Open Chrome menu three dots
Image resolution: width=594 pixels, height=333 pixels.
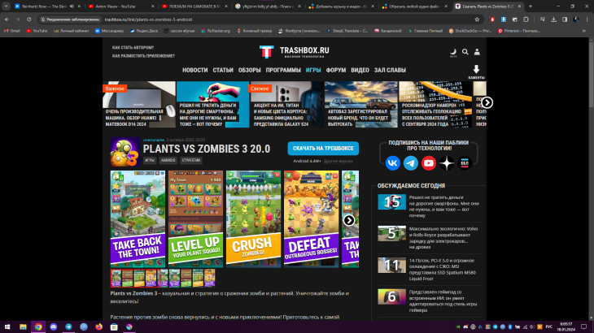[587, 19]
